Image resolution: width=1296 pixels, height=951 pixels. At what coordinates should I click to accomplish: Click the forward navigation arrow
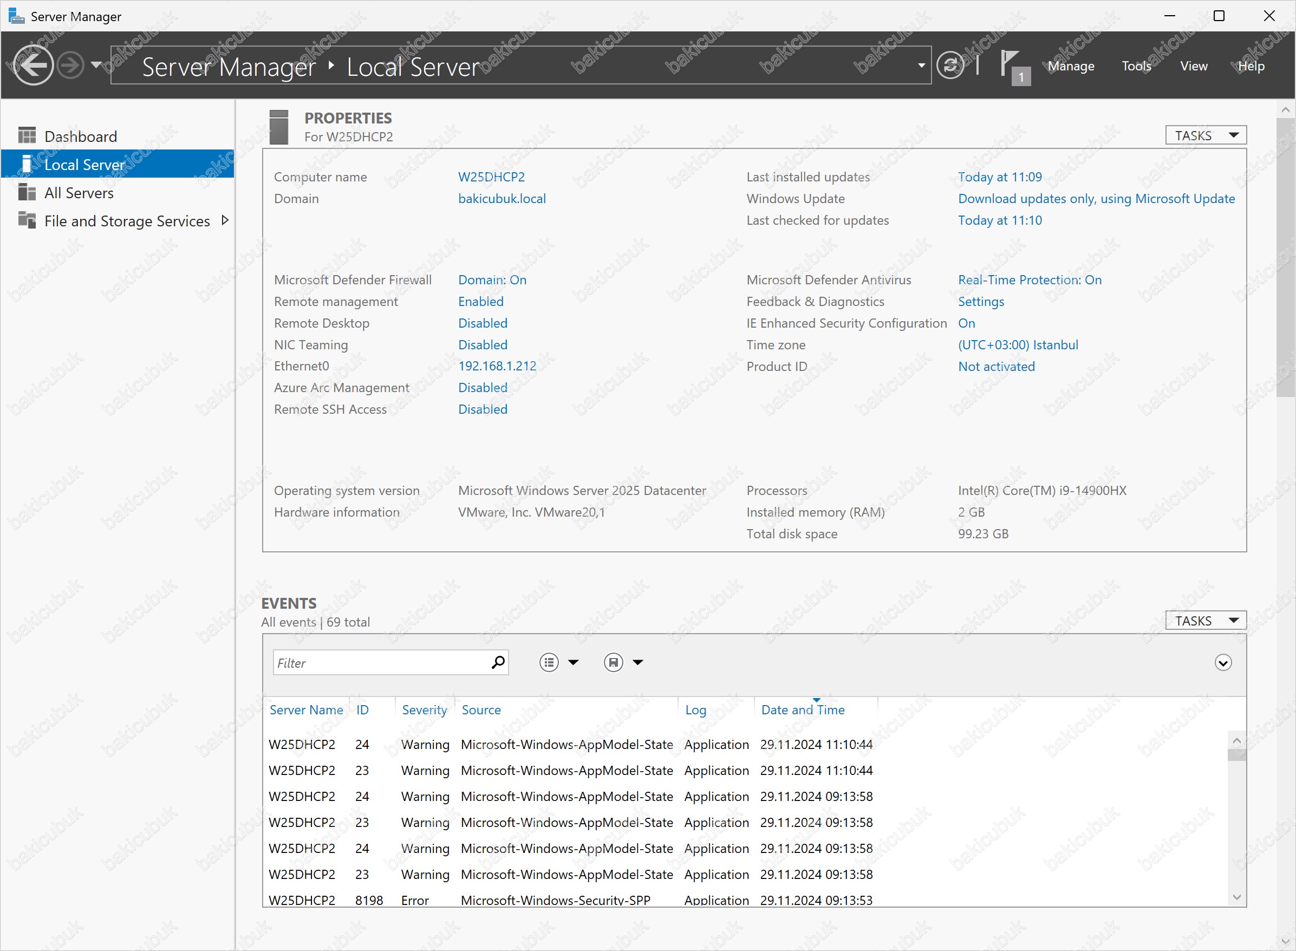[71, 65]
